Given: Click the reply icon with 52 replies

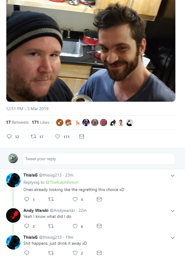Looking at the screenshot, I should pos(9,136).
